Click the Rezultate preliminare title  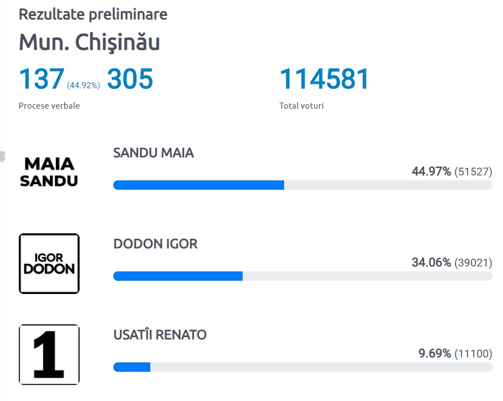(x=93, y=14)
